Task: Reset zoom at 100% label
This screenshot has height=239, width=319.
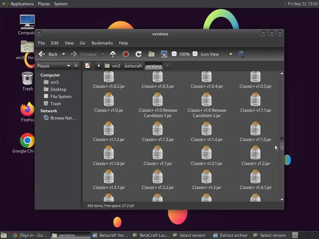Action: 184,54
